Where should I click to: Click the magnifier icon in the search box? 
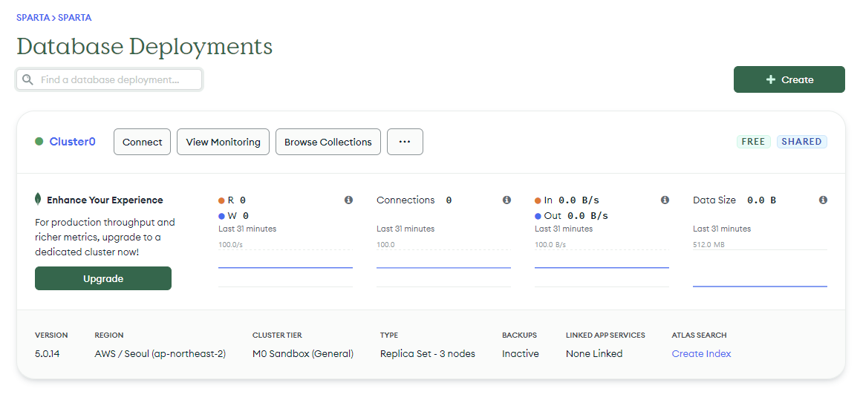(27, 80)
